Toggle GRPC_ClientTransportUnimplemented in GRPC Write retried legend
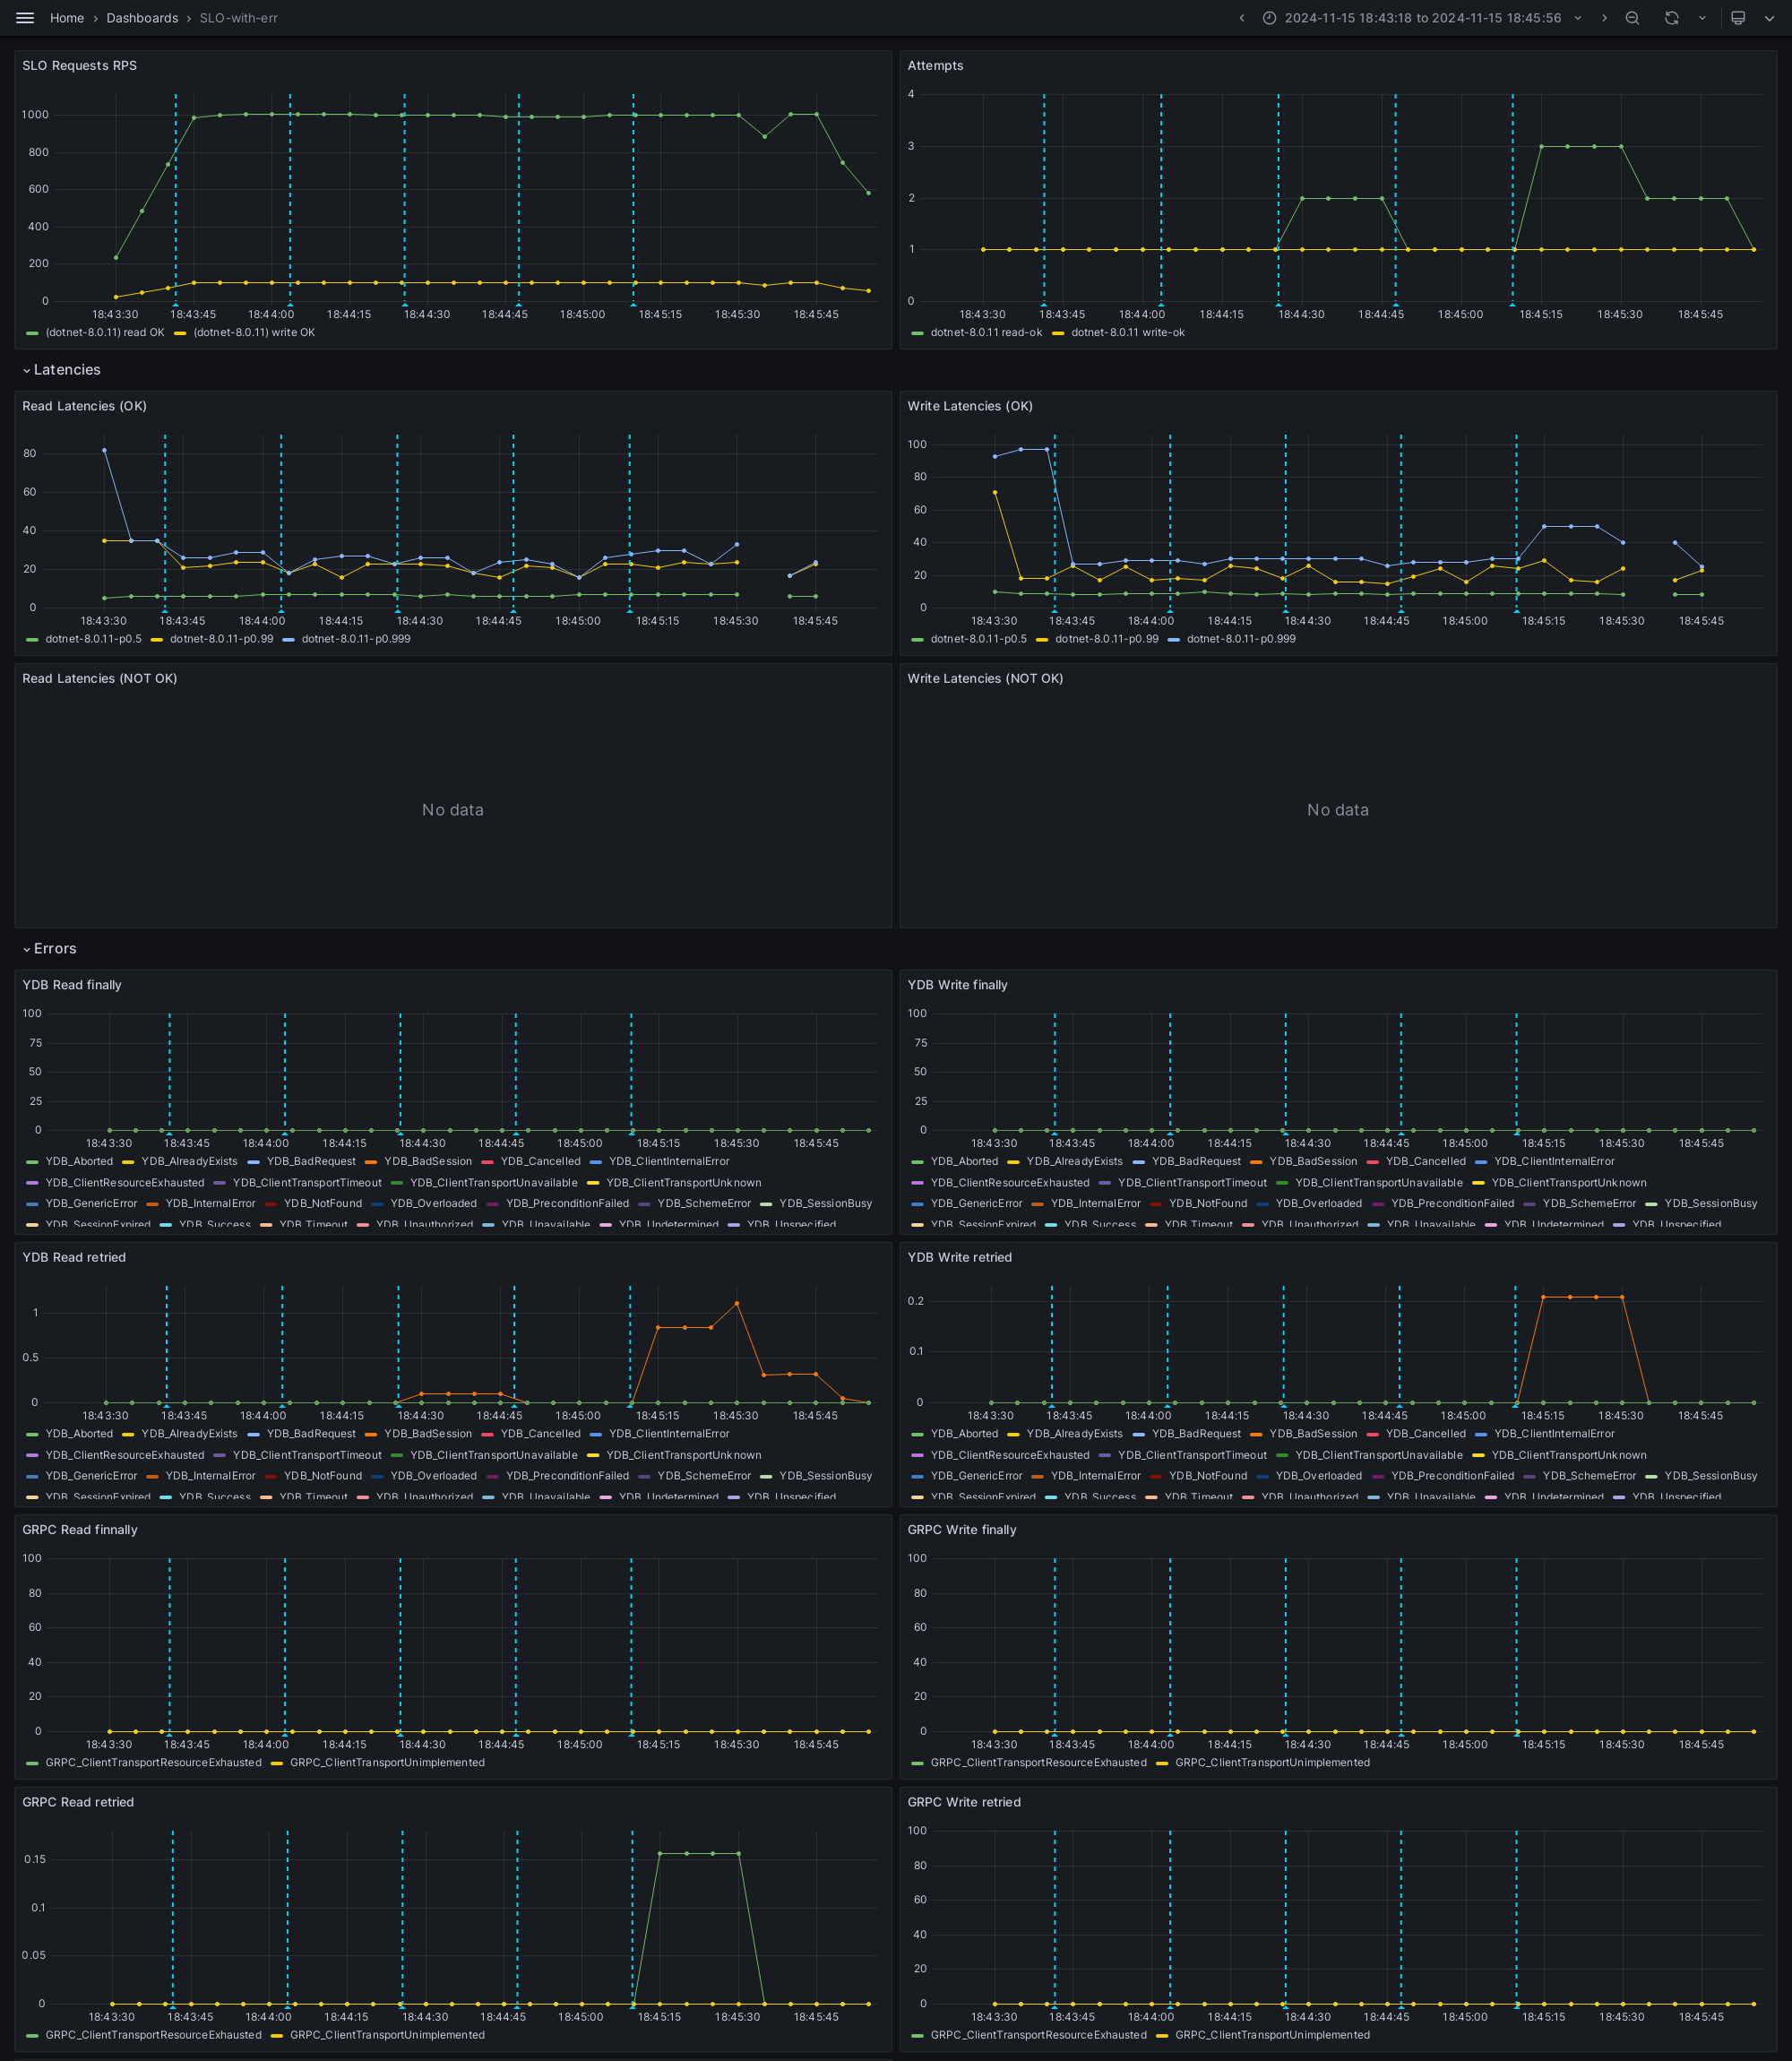This screenshot has width=1792, height=2061. [x=1273, y=2035]
